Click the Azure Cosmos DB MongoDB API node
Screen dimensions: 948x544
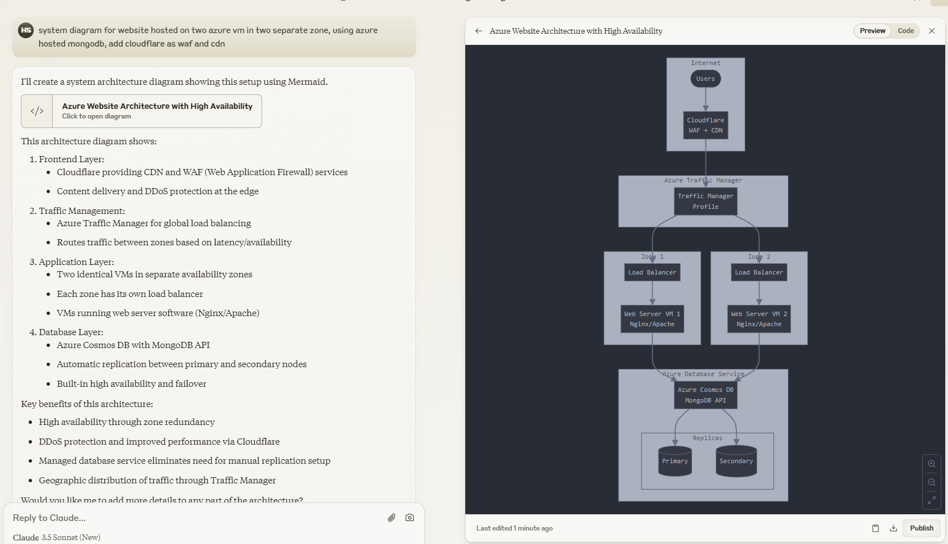(x=706, y=395)
